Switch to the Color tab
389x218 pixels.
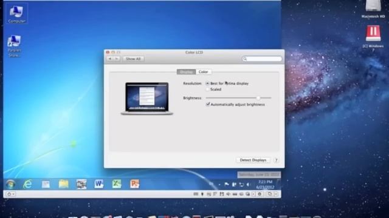point(203,71)
